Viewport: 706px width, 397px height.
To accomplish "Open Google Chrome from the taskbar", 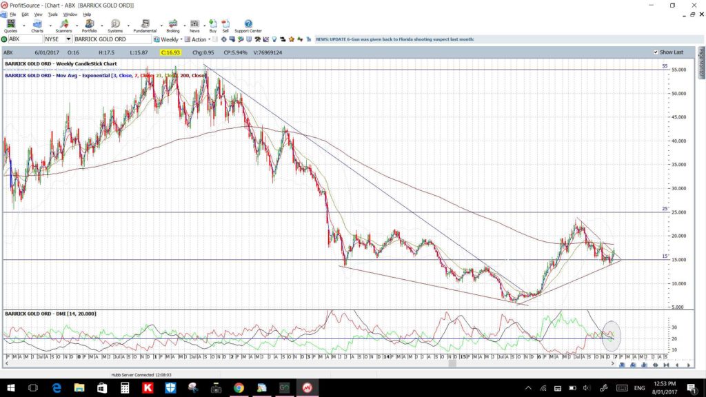I will tap(239, 387).
